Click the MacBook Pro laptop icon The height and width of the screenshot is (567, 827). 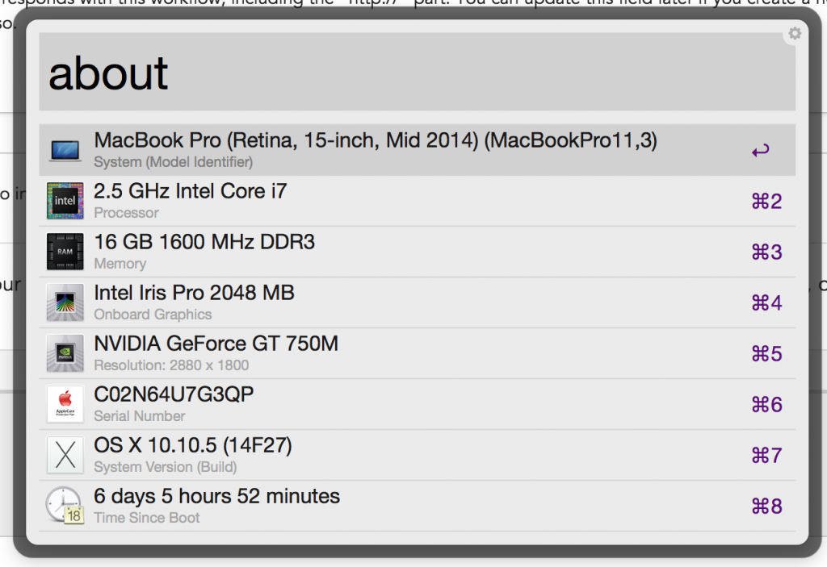(65, 151)
